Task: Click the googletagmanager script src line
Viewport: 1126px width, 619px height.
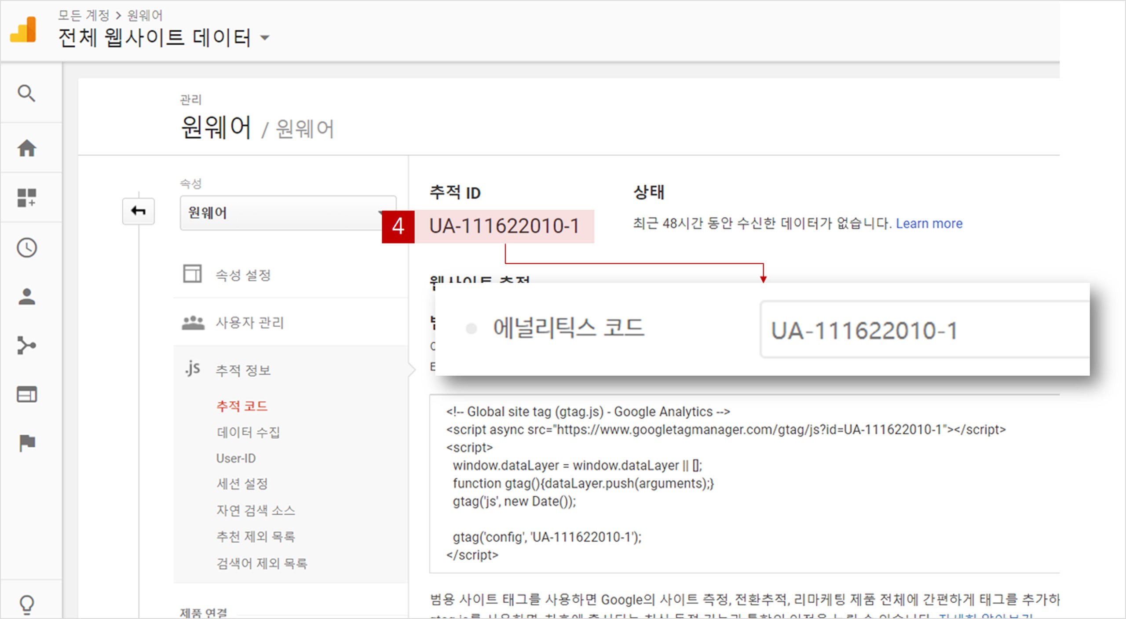Action: (x=726, y=429)
